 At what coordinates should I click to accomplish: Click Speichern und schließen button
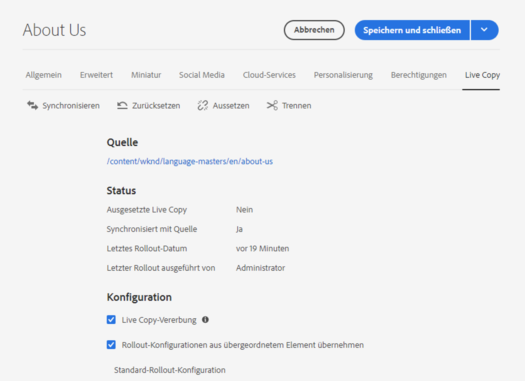(x=412, y=30)
